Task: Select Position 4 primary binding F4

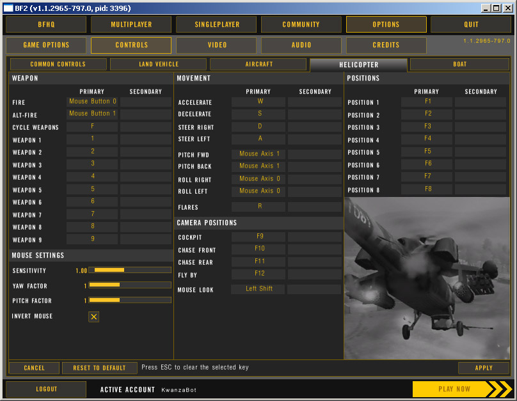Action: tap(427, 139)
